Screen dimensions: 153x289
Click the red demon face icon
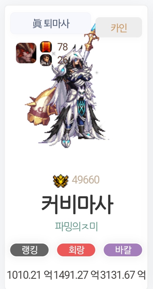pyautogui.click(x=26, y=53)
